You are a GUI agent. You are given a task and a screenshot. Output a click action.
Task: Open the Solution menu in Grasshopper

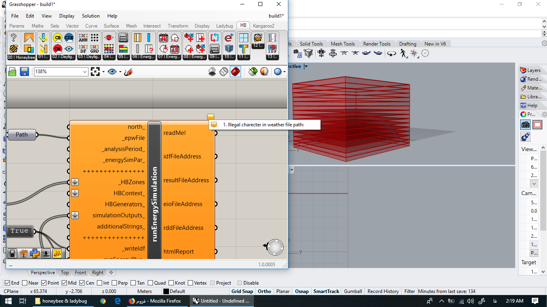(91, 16)
